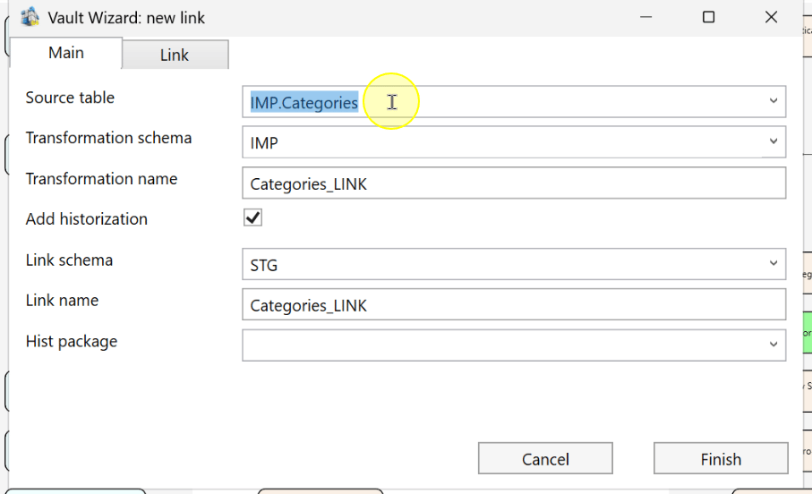This screenshot has height=494, width=812.
Task: Click the Hist package label
Action: (72, 341)
